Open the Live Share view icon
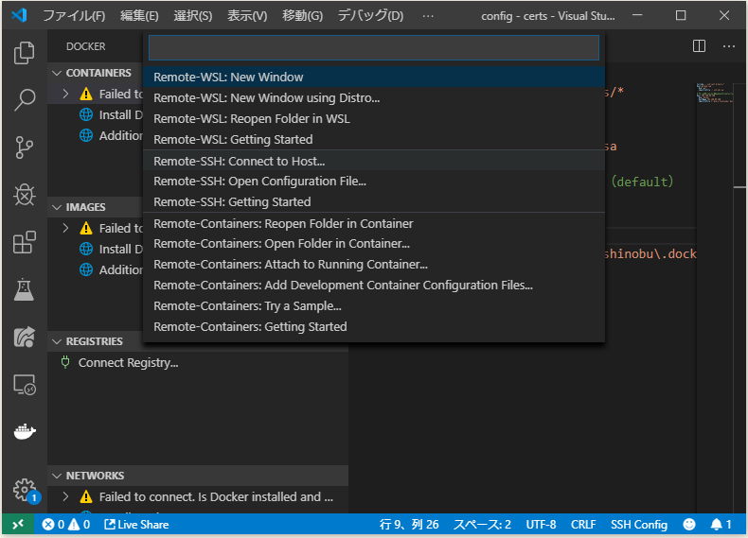 tap(24, 337)
